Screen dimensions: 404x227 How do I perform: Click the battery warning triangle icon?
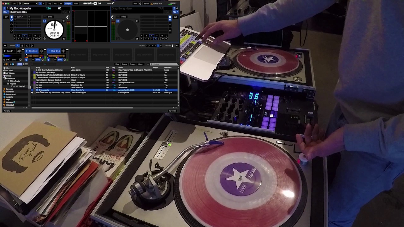point(151,4)
